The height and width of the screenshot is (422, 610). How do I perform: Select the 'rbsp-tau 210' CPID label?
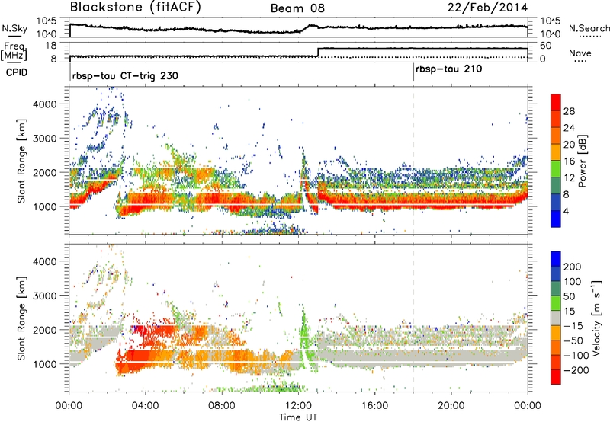pos(448,69)
